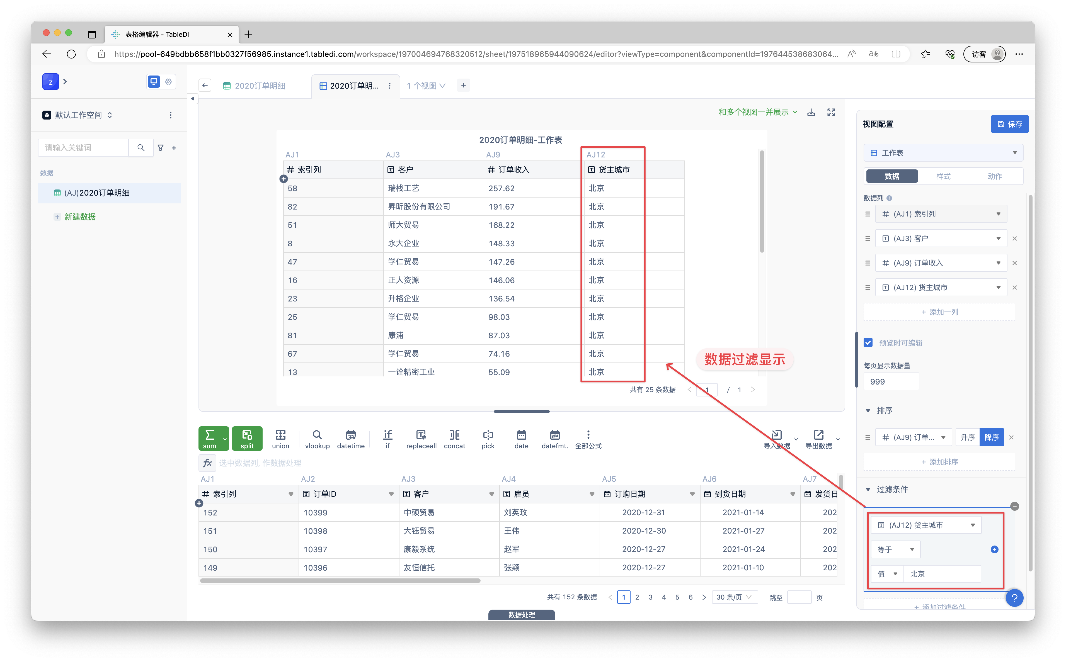Select the split formula tool
1066x662 pixels.
tap(247, 438)
